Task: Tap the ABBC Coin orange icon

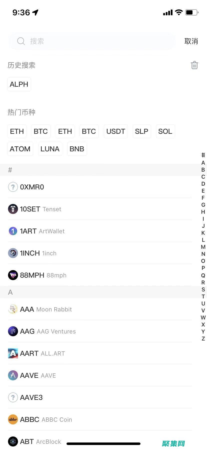Action: point(13,419)
